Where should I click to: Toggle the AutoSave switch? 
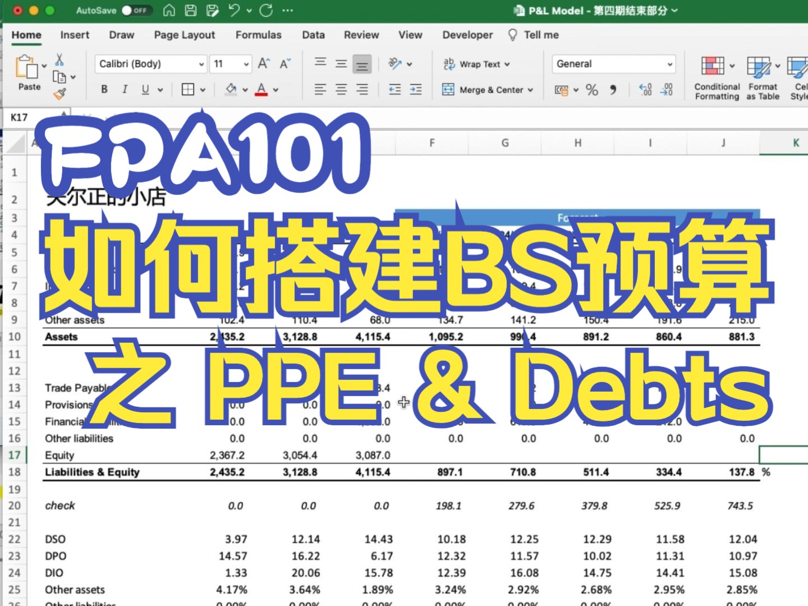tap(137, 10)
